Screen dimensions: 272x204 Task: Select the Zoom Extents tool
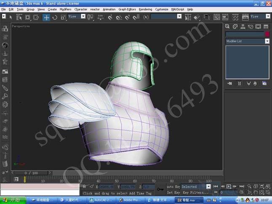261,186
